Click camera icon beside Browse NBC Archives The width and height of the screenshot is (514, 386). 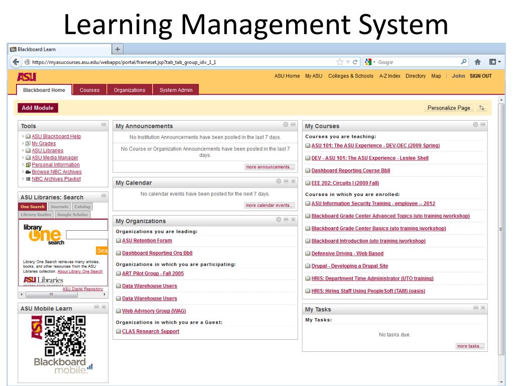[x=28, y=172]
